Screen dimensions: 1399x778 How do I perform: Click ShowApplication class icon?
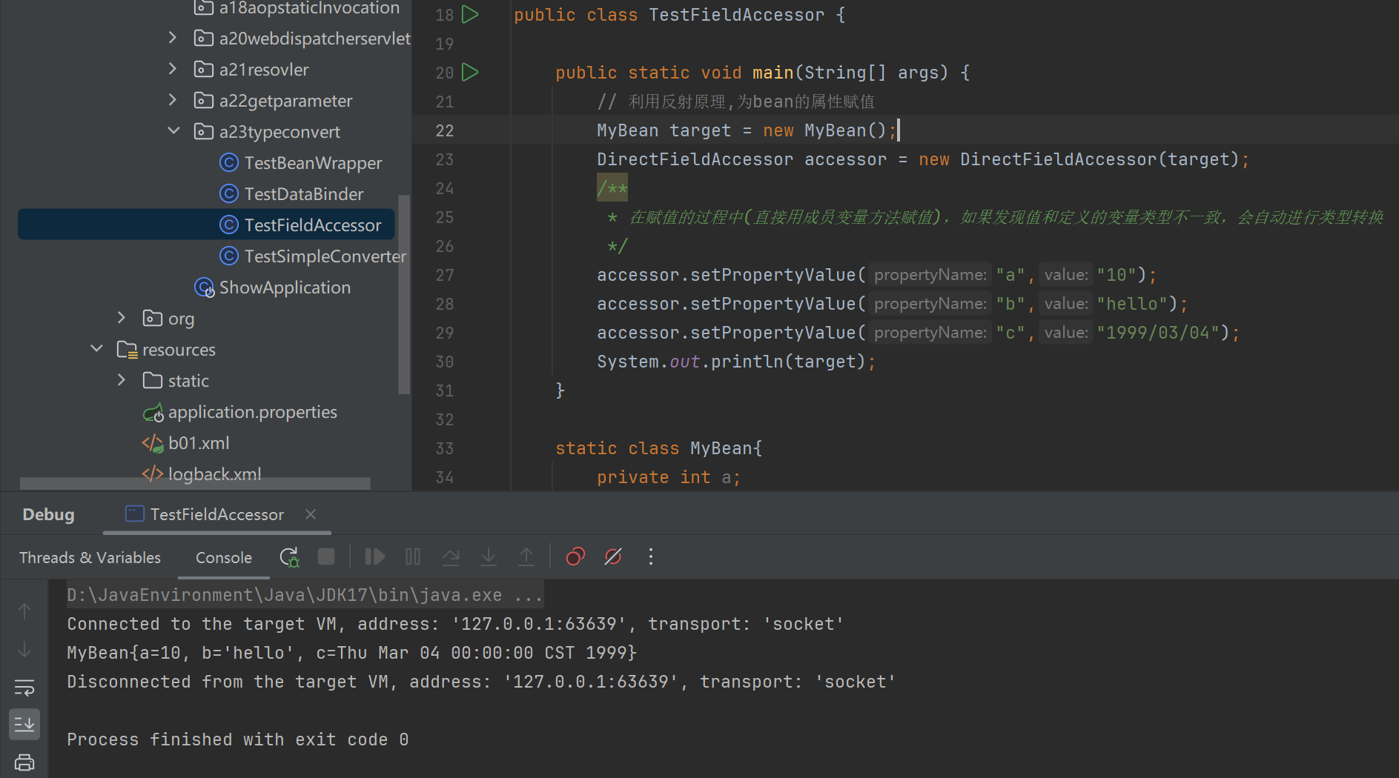coord(204,287)
